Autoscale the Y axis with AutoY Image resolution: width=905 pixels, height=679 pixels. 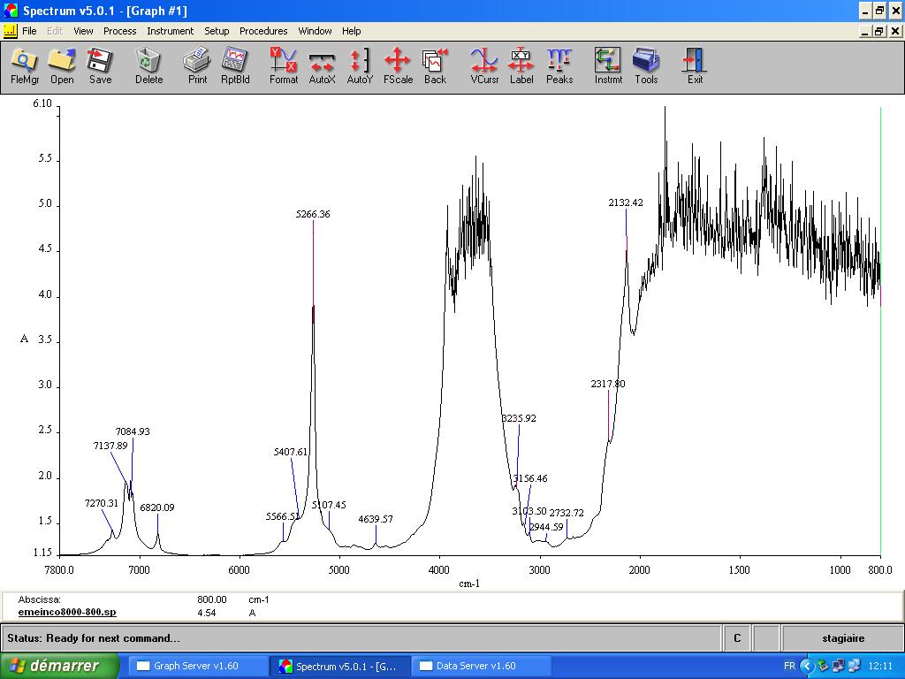tap(360, 66)
